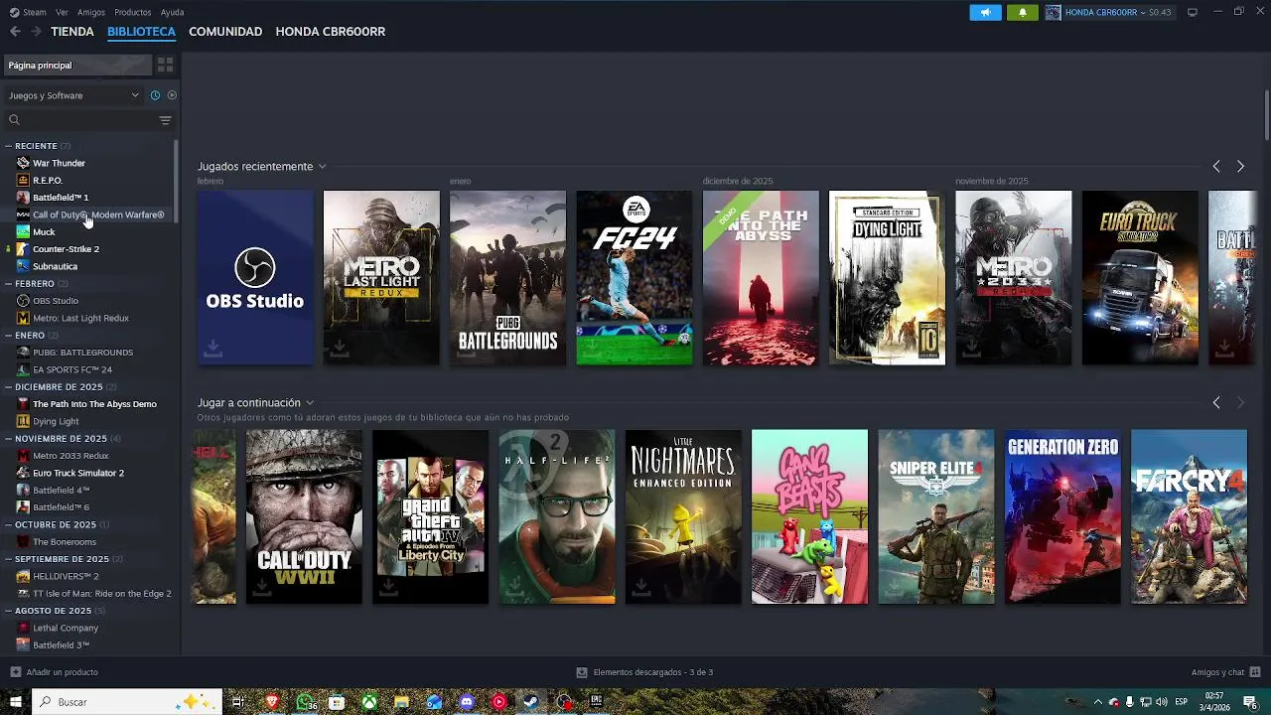Screen dimensions: 1271x715
Task: Click the library search field
Action: (x=79, y=120)
